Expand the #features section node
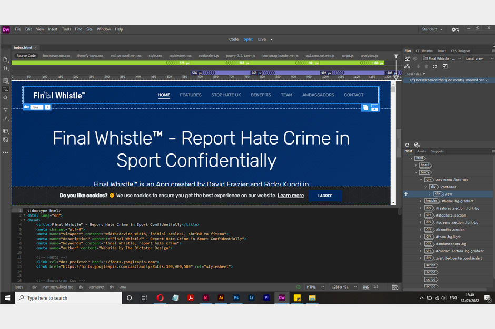This screenshot has width=495, height=329. (420, 208)
